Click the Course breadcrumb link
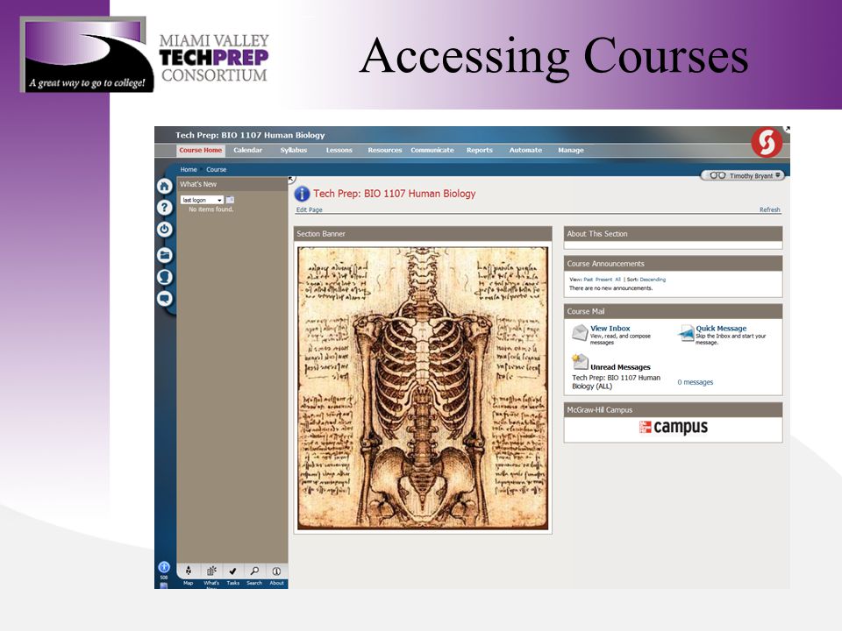Viewport: 842px width, 631px height. coord(217,169)
